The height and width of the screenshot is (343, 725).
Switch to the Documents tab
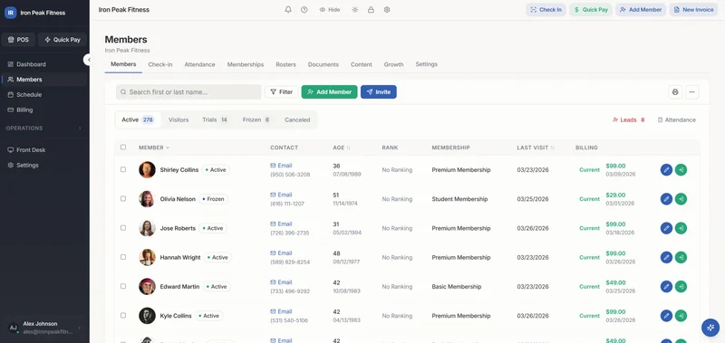click(324, 64)
